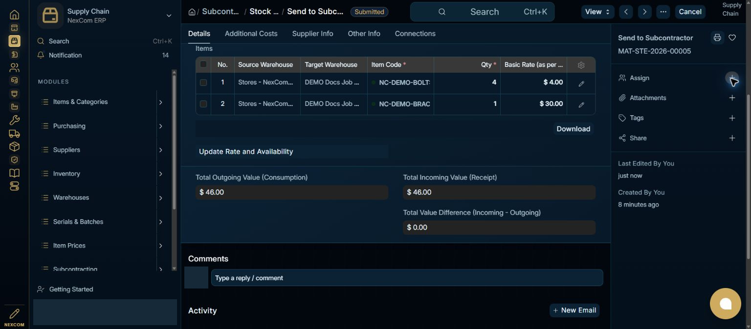Focus the top Search bar

[x=482, y=12]
